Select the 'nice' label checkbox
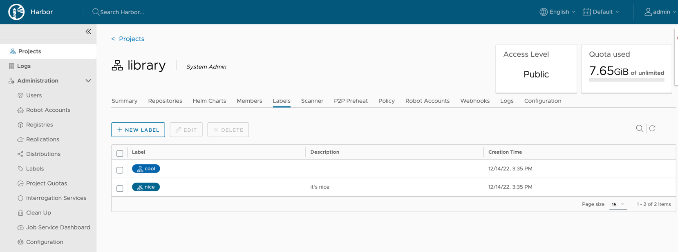 (120, 188)
